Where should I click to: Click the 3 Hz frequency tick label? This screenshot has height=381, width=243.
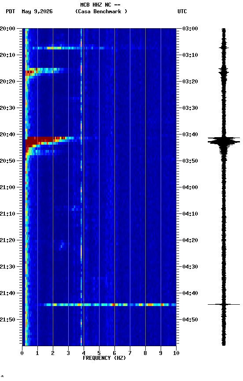[68, 353]
